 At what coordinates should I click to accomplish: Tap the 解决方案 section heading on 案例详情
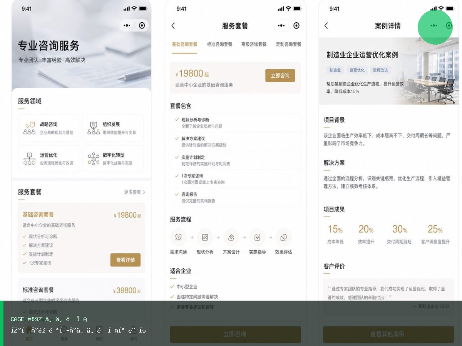334,163
